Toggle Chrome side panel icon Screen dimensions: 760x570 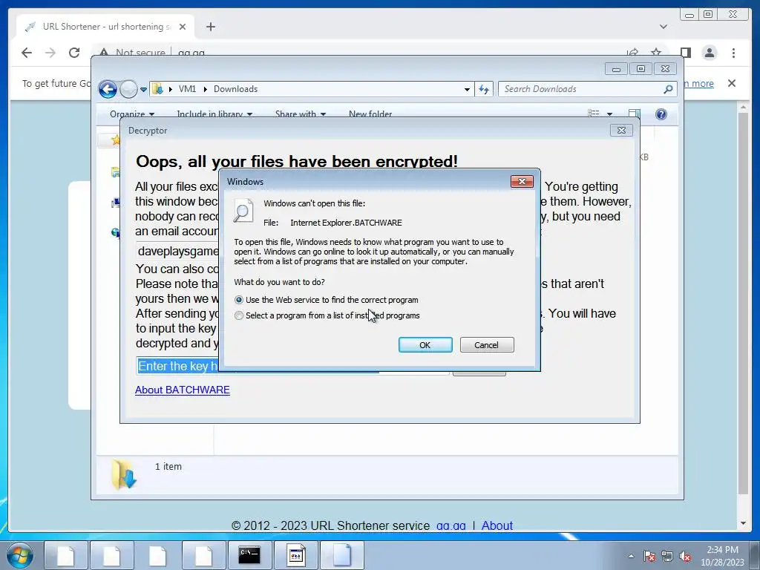pos(685,53)
